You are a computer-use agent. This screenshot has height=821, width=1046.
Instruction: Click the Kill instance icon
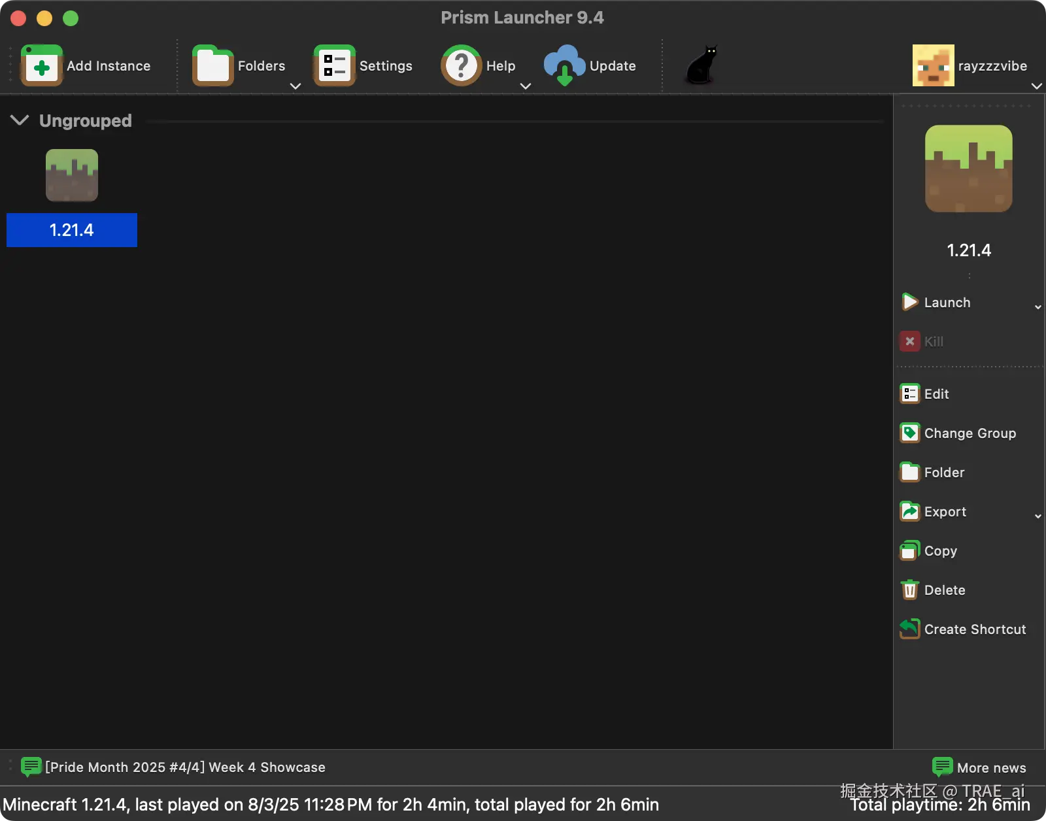(x=910, y=341)
